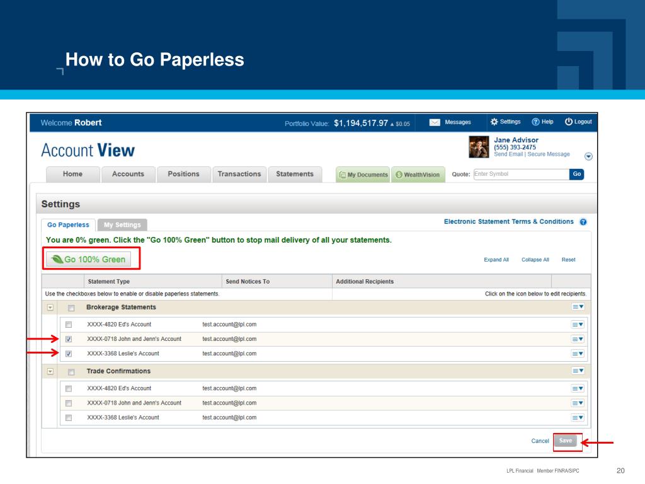Click Jane Advisor's profile photo

[x=479, y=147]
